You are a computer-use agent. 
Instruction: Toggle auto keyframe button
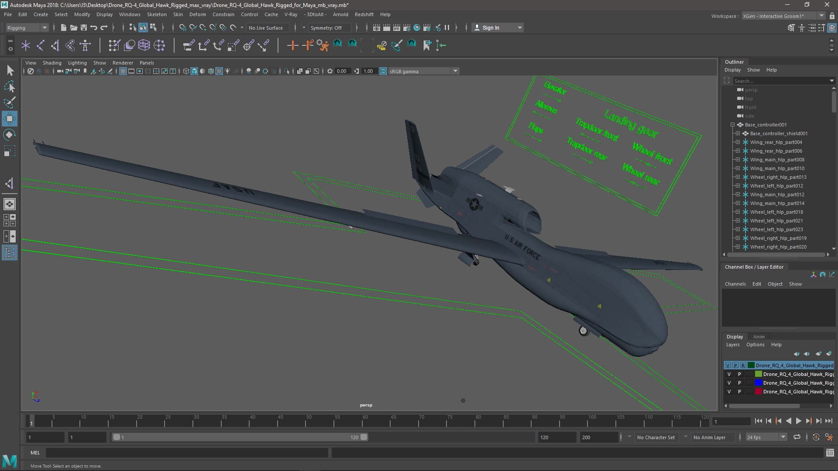click(816, 437)
